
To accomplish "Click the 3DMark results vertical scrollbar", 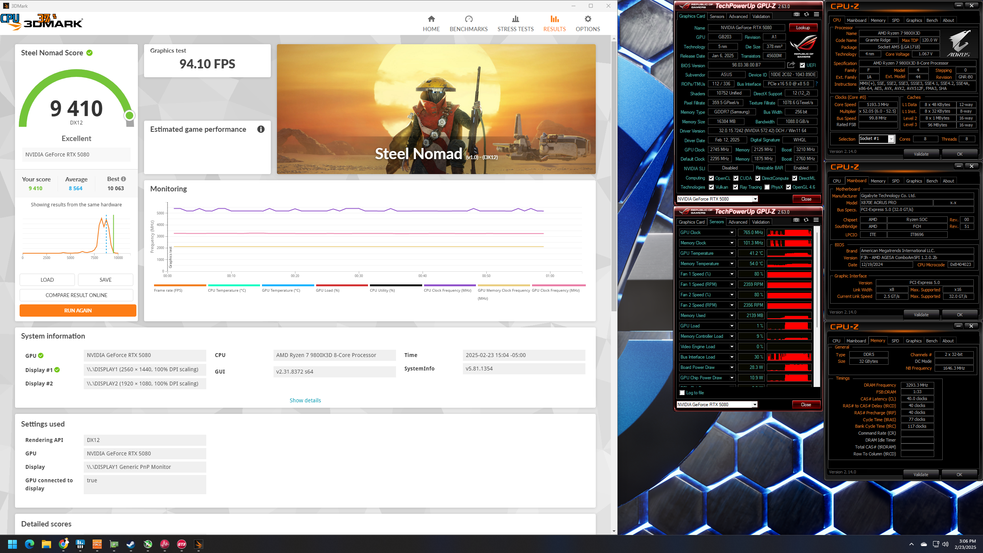I will tap(614, 177).
